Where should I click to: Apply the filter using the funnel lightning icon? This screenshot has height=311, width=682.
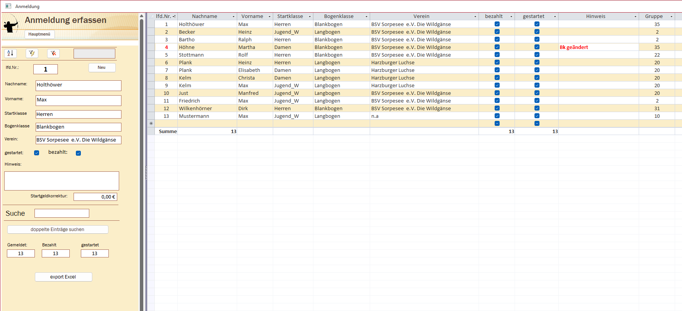pos(32,53)
